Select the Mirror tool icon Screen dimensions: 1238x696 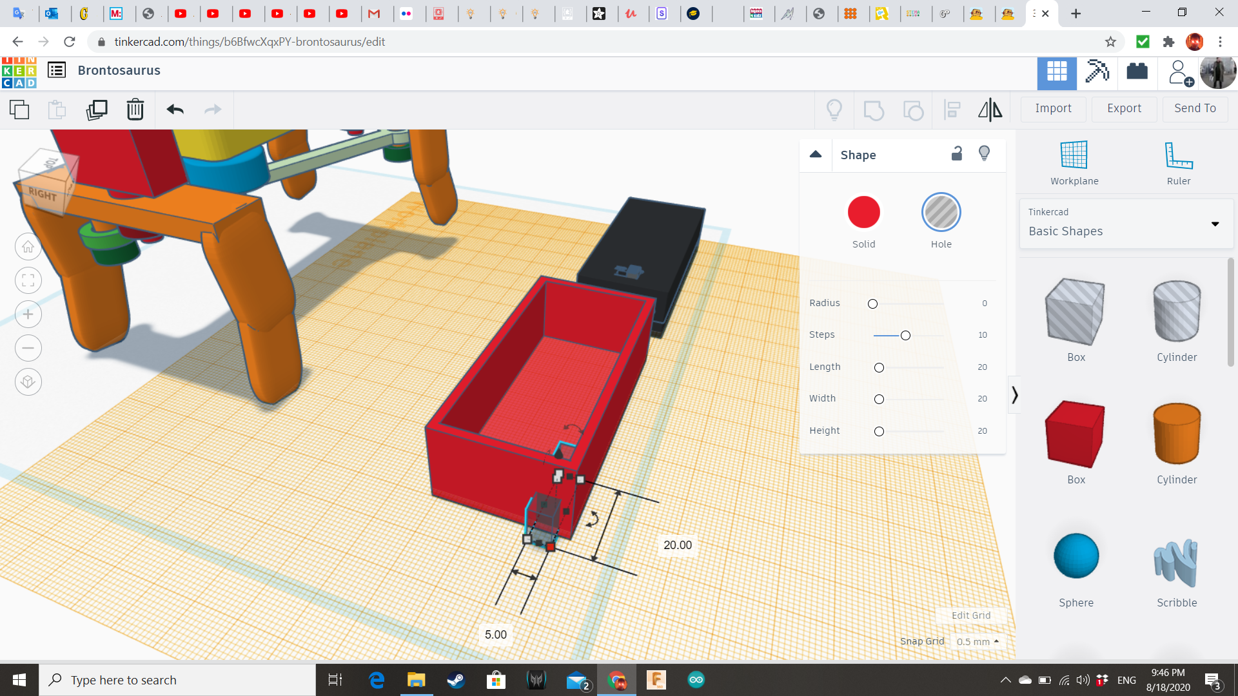990,110
